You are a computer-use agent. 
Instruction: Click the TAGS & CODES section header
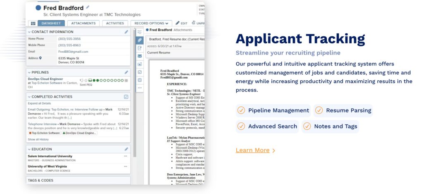click(x=78, y=180)
